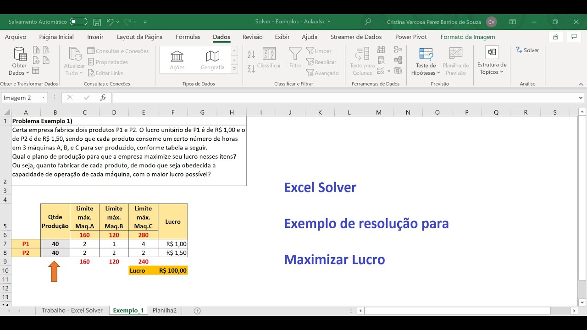Click the Remove Duplicates icon
The height and width of the screenshot is (330, 587).
381,60
